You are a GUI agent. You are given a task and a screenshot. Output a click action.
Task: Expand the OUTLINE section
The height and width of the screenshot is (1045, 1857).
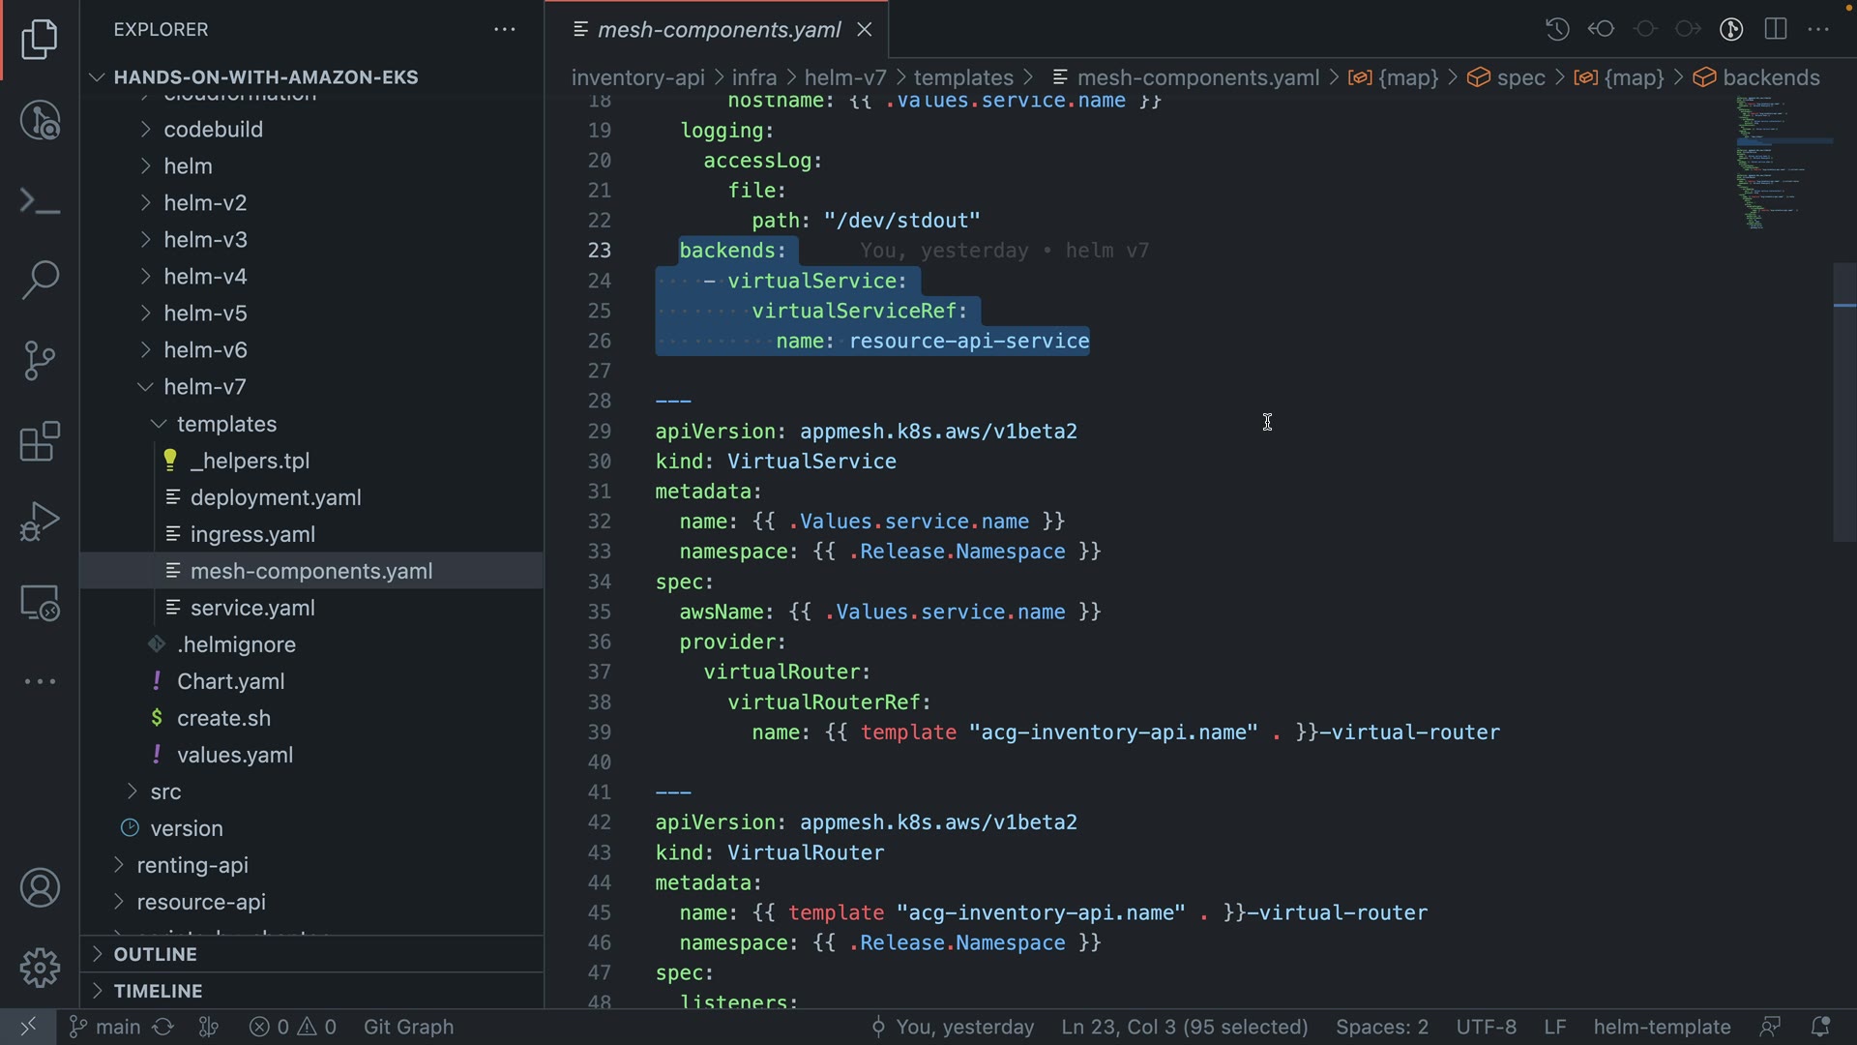(155, 954)
